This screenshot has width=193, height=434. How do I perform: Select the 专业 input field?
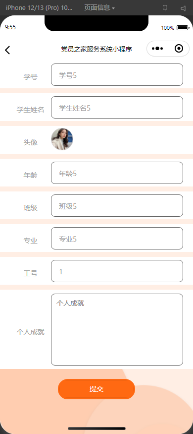tap(117, 238)
